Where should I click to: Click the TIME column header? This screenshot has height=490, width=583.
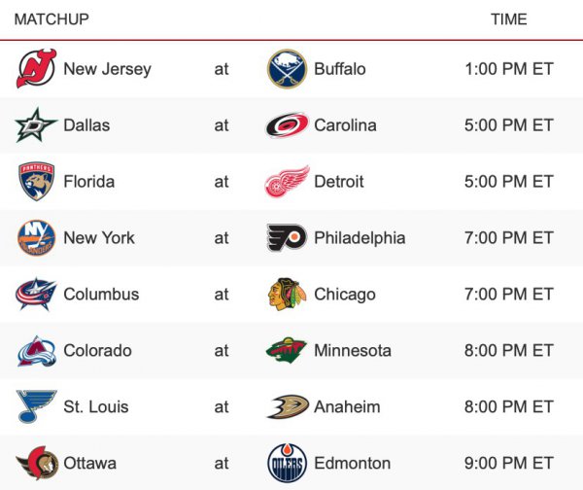[x=509, y=19]
